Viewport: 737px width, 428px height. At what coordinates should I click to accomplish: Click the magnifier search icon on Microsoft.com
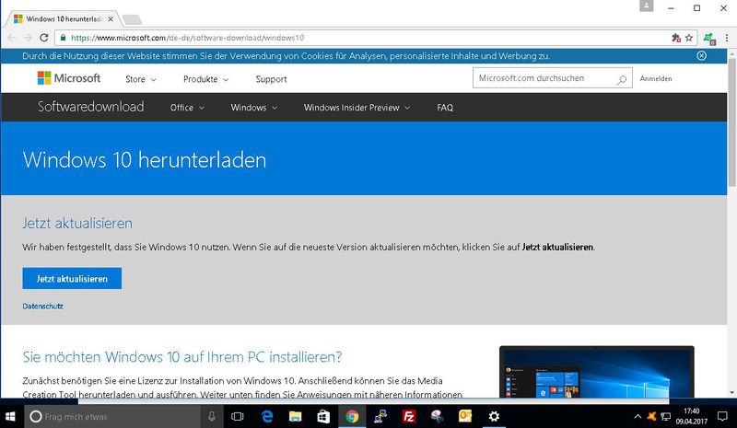tap(621, 79)
